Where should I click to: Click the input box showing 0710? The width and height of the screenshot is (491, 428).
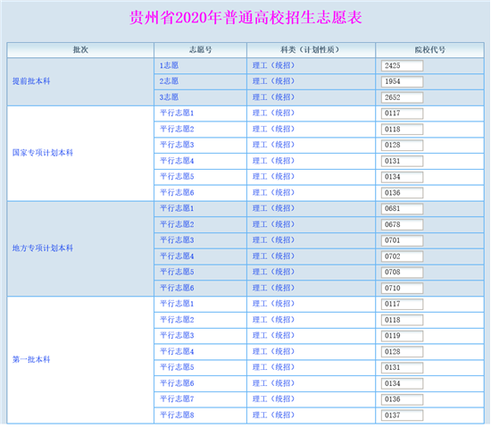click(x=402, y=288)
